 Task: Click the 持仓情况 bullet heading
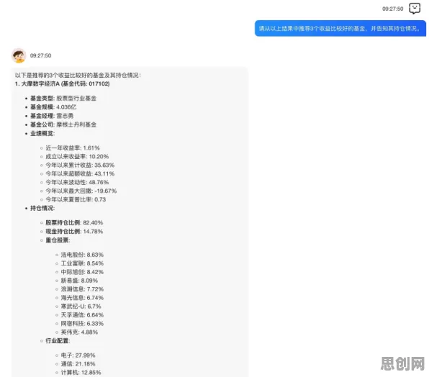(x=42, y=208)
